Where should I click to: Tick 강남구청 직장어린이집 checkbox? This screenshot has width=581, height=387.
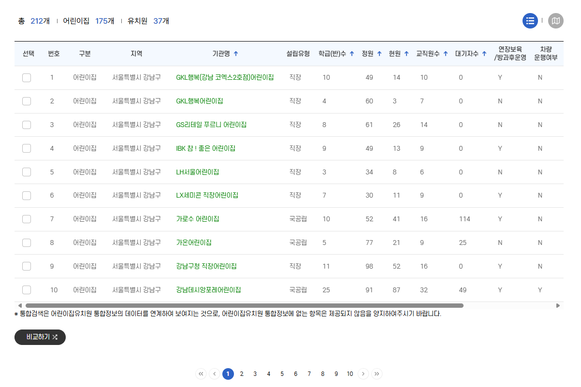coord(27,266)
